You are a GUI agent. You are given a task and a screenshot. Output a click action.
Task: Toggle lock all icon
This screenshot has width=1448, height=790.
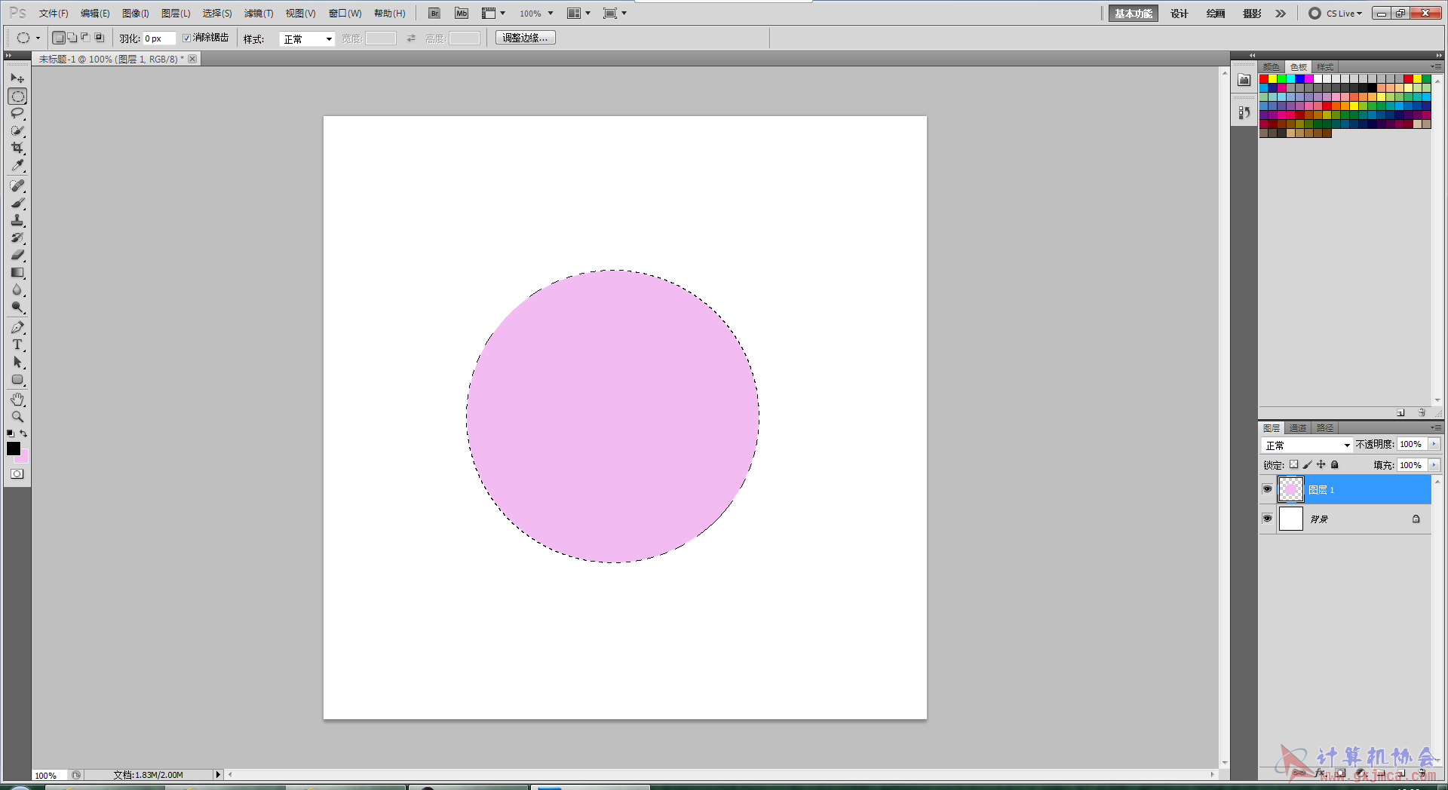pos(1334,465)
